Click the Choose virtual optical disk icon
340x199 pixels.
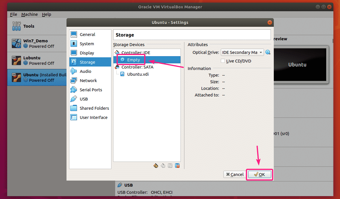coord(268,52)
